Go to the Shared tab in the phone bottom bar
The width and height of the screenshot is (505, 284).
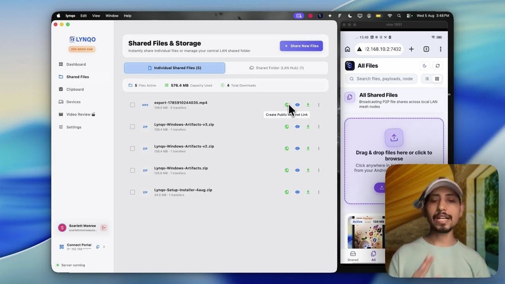pyautogui.click(x=353, y=257)
